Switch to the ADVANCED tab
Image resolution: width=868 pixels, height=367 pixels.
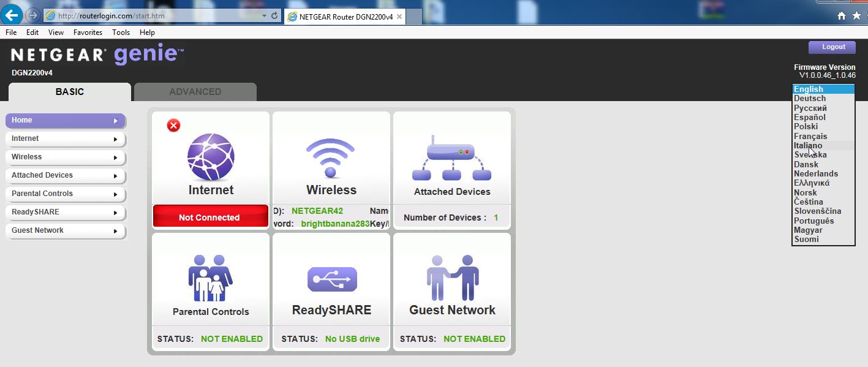click(x=195, y=91)
